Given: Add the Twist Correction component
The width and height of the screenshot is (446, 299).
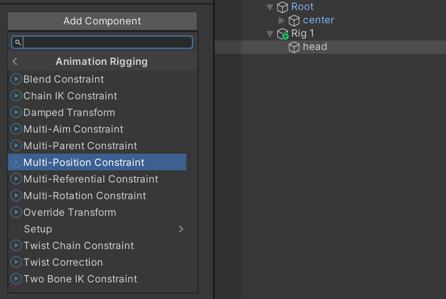Looking at the screenshot, I should (63, 262).
